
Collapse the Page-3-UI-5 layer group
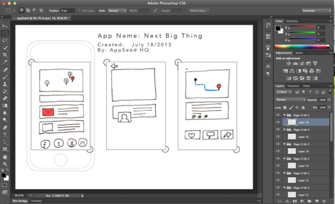point(284,115)
